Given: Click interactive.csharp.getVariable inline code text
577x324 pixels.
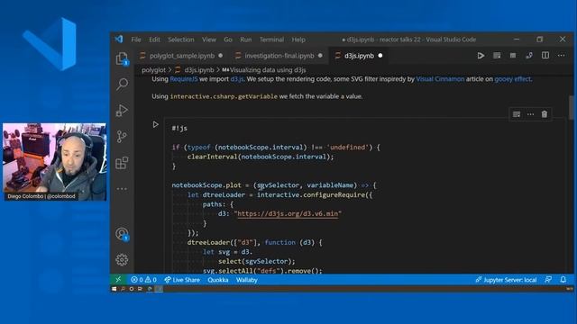Looking at the screenshot, I should pyautogui.click(x=224, y=96).
